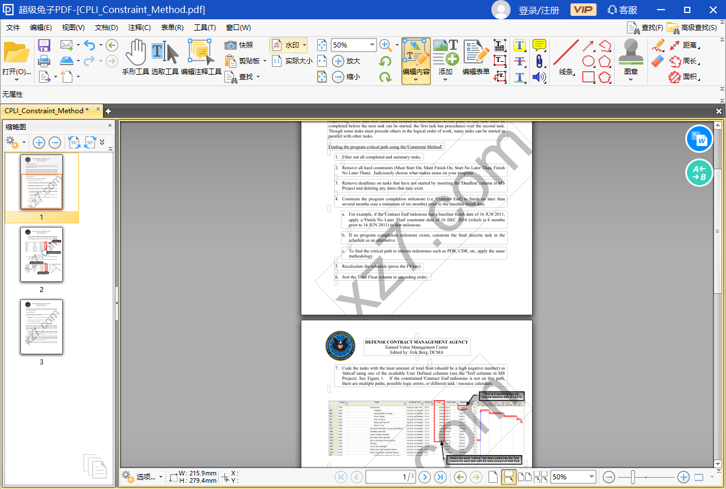Select the Cloud shape annotation tool
726x489 pixels.
(605, 76)
